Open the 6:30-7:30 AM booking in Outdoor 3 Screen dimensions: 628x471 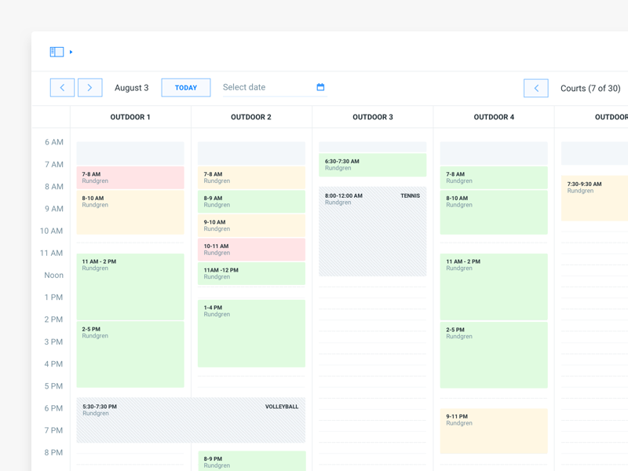point(373,165)
